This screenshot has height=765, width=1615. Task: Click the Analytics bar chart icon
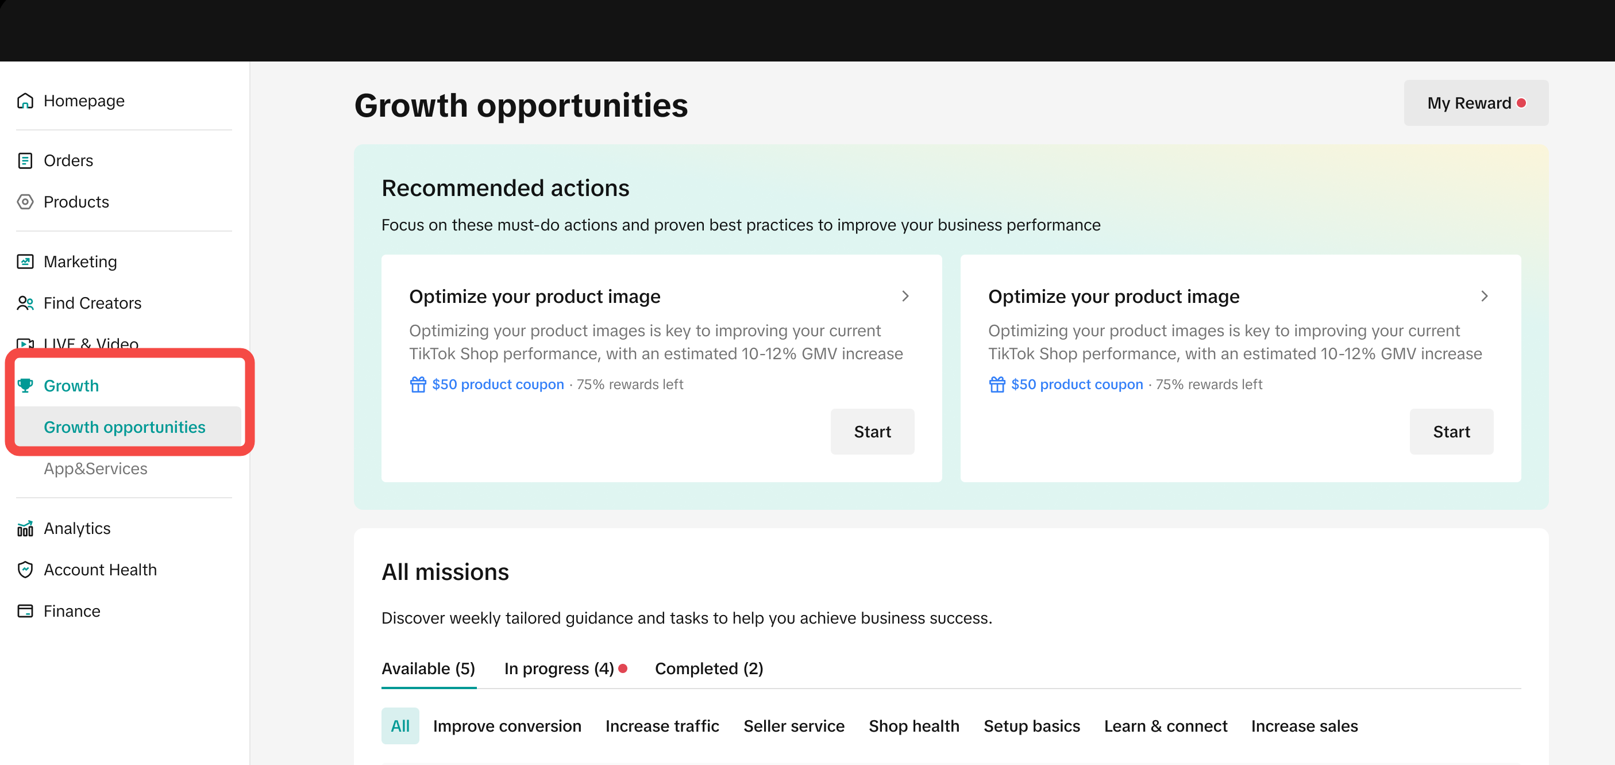tap(25, 529)
